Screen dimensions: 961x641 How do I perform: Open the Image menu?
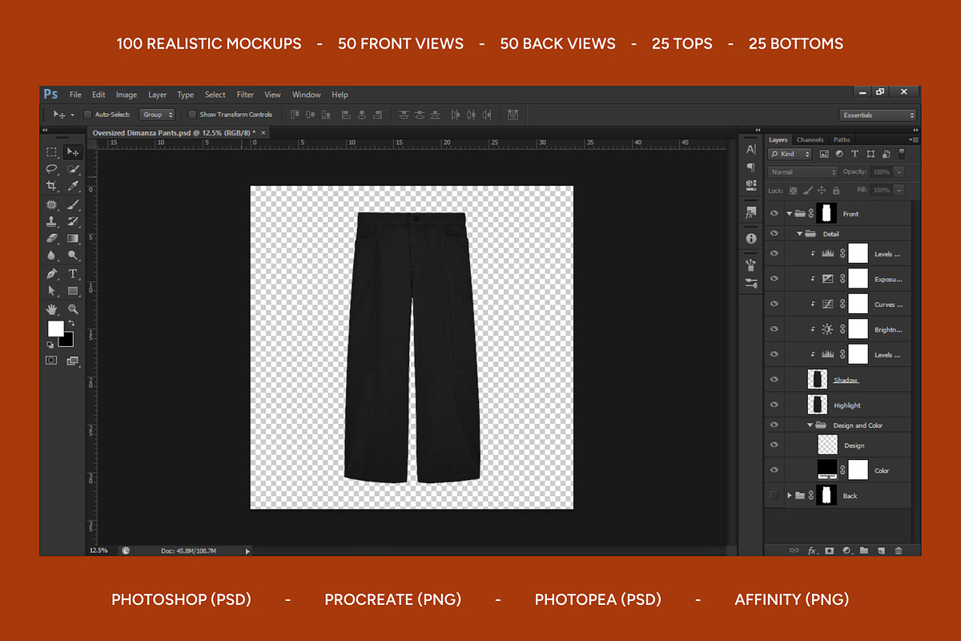(x=127, y=95)
